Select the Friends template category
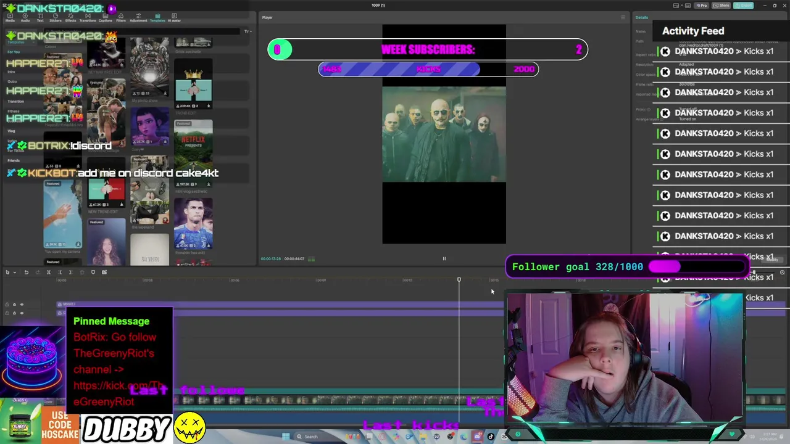Viewport: 790px width, 444px height. [x=13, y=160]
